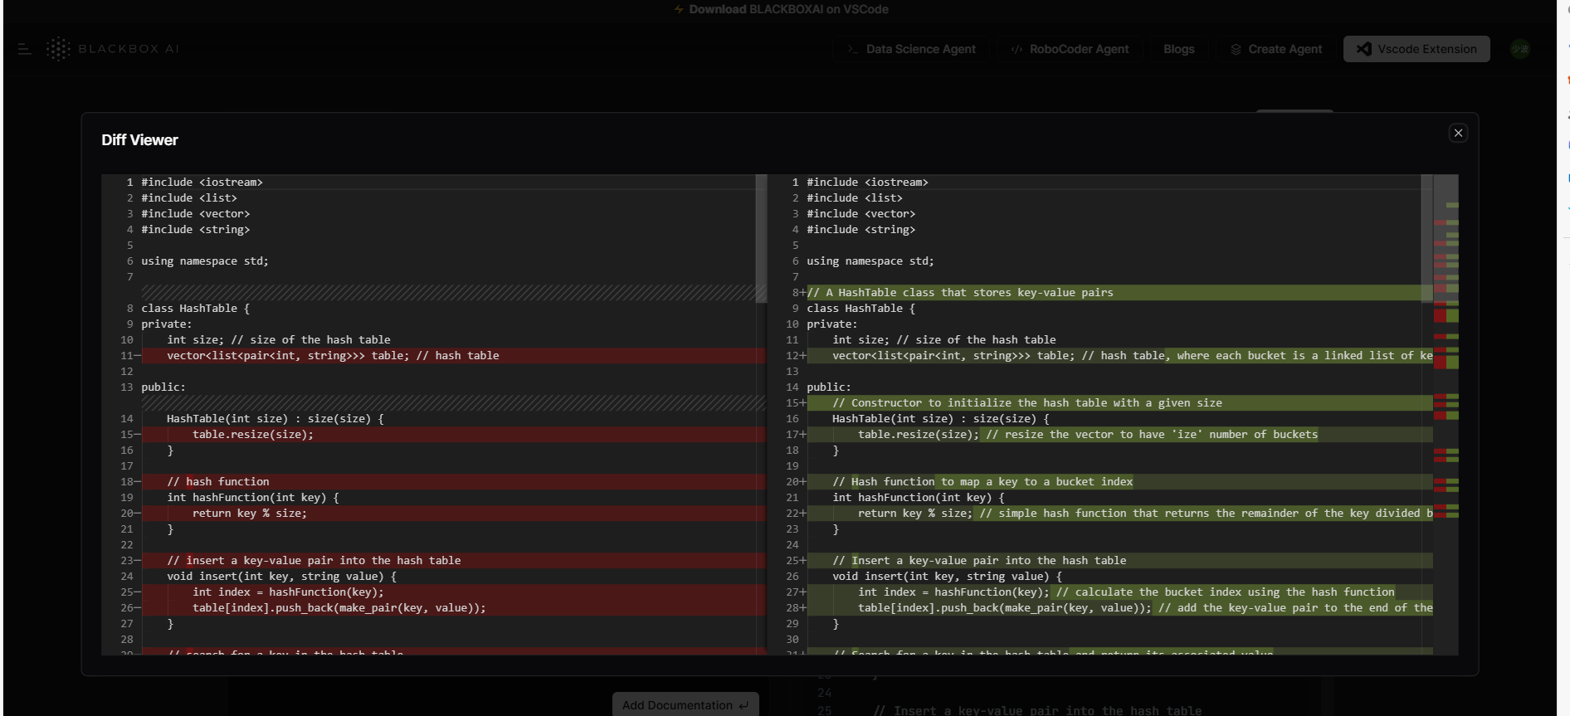
Task: Click the Download BLACKBOXAI on VSCode banner
Action: [x=787, y=9]
